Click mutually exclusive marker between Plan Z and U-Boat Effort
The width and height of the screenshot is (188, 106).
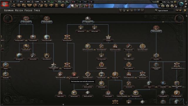tap(156, 87)
